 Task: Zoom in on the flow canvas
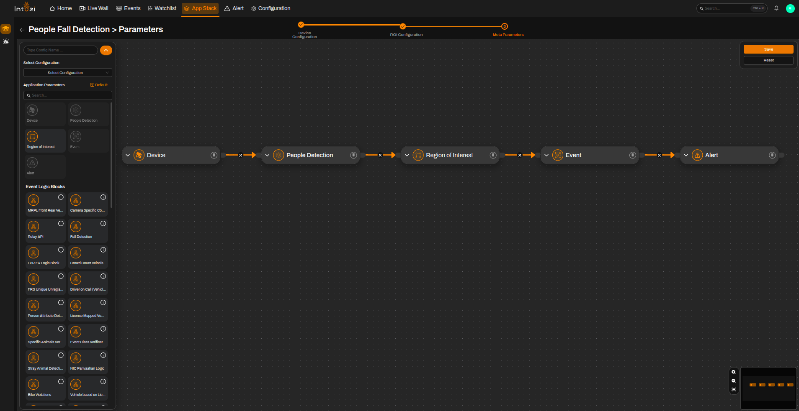pyautogui.click(x=734, y=372)
